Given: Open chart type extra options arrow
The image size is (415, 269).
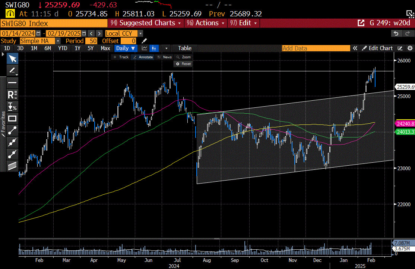Looking at the screenshot, I should coord(166,48).
